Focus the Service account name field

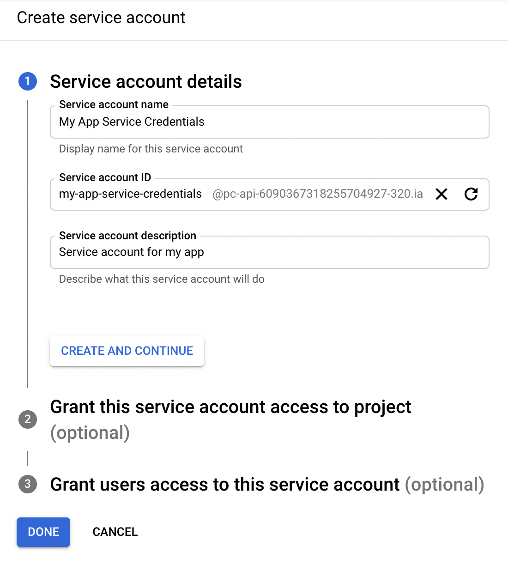coord(269,122)
